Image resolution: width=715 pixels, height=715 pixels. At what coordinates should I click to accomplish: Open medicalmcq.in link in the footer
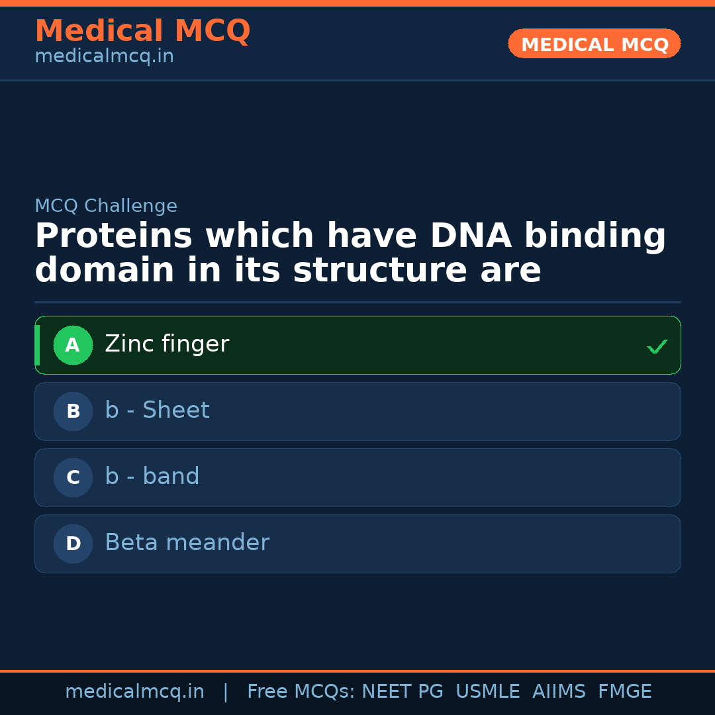(134, 692)
